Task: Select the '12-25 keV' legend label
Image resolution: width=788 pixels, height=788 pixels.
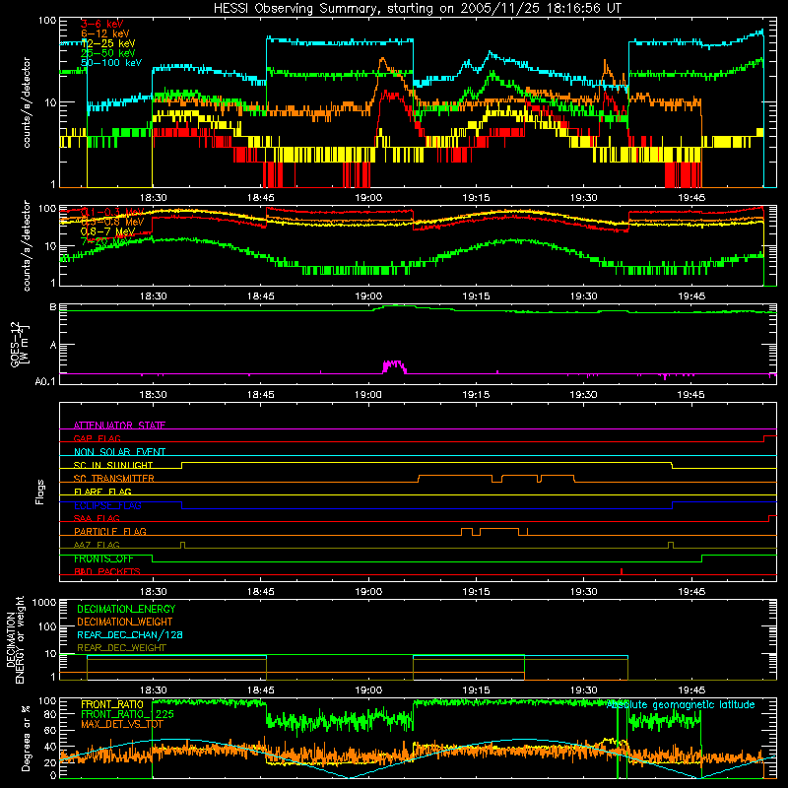Action: point(107,43)
